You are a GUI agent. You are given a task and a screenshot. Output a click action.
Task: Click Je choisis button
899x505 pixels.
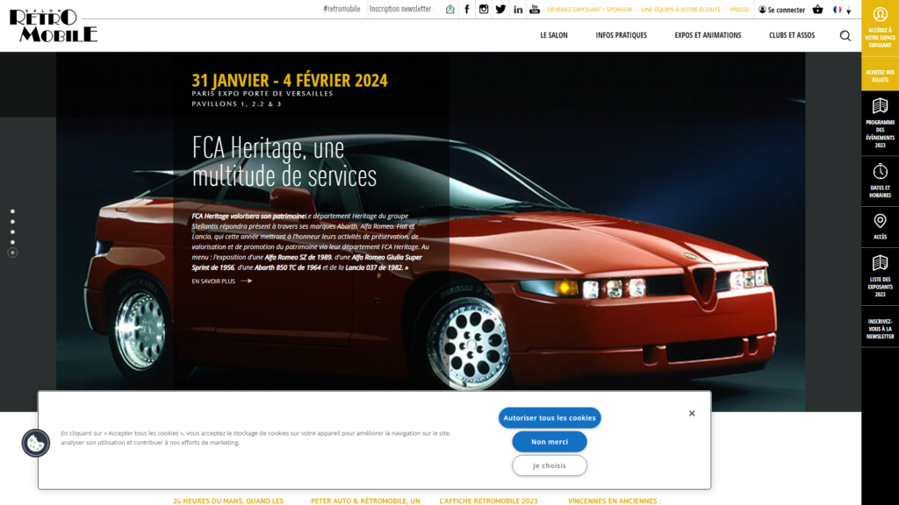coord(550,466)
